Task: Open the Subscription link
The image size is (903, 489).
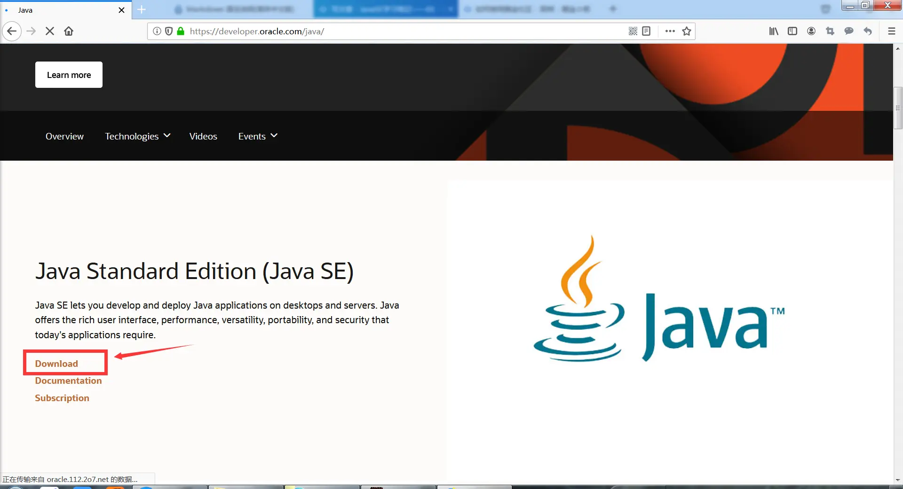Action: click(x=62, y=398)
